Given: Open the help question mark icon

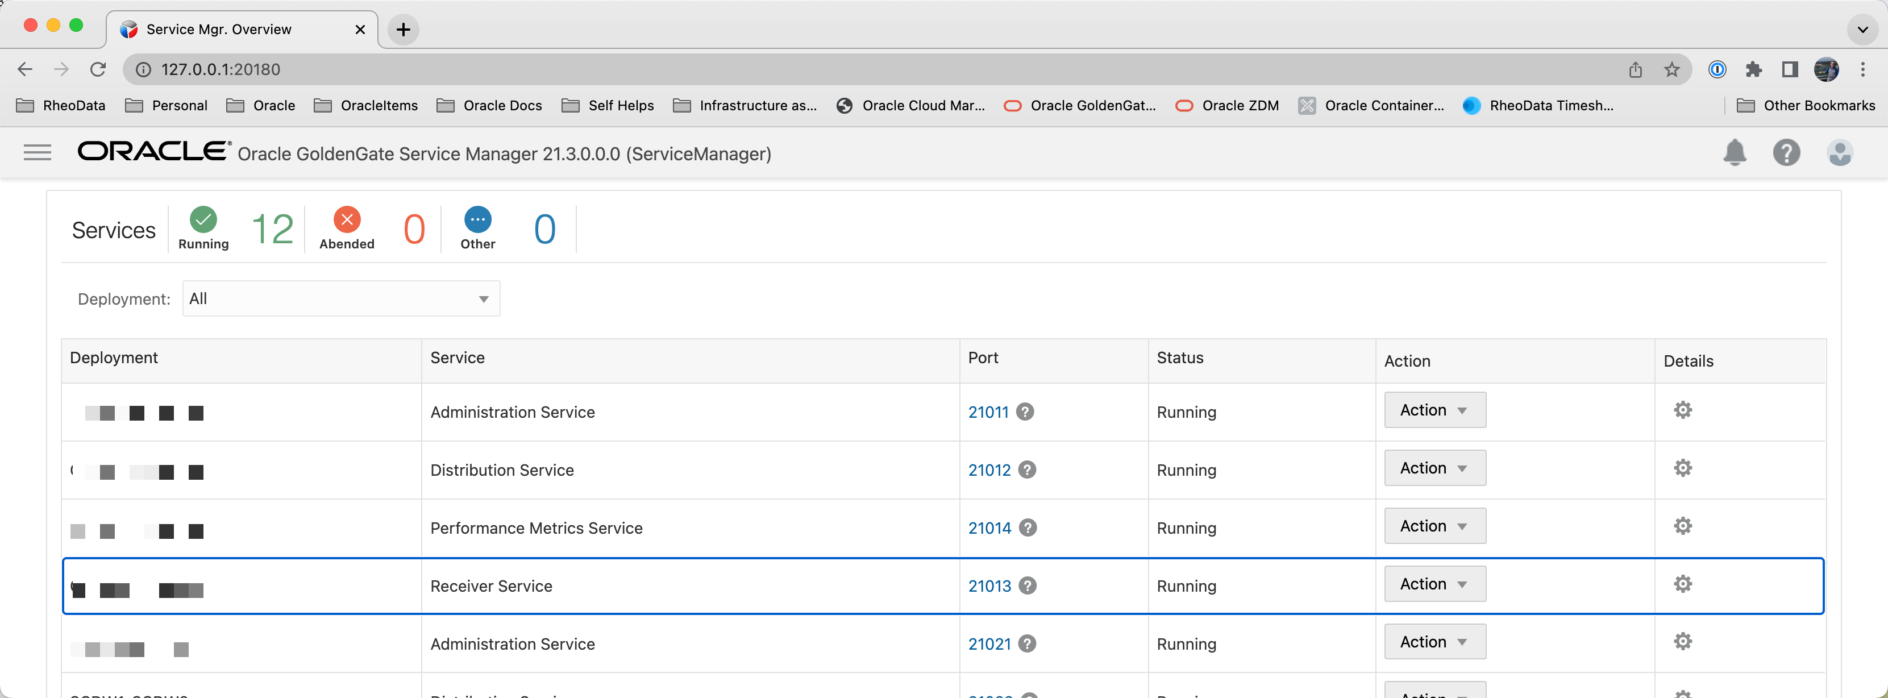Looking at the screenshot, I should pyautogui.click(x=1787, y=152).
